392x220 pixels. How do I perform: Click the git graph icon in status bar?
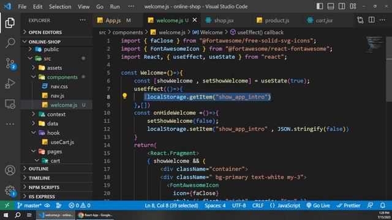pos(59,205)
